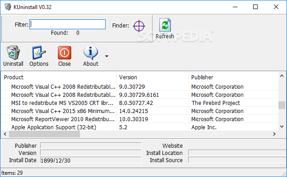The height and width of the screenshot is (177, 287).
Task: Sort by the Product column header
Action: (x=59, y=77)
